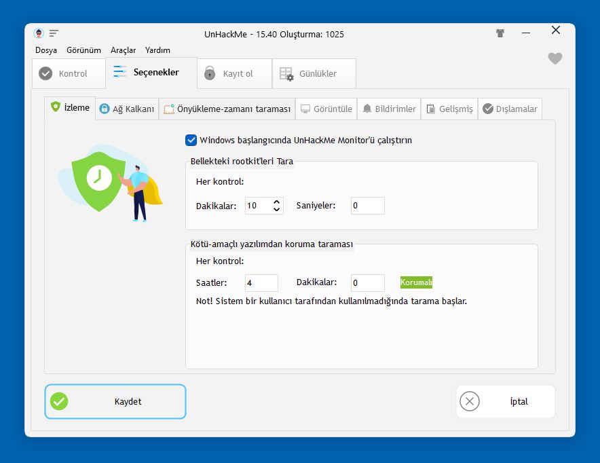Increase rootkit Dakikalar with up arrow
This screenshot has width=600, height=463.
click(x=277, y=202)
